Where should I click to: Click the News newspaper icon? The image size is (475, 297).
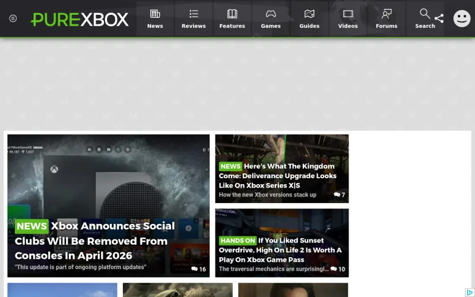(155, 14)
